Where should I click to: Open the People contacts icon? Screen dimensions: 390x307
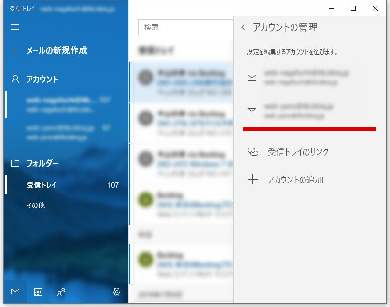(61, 292)
